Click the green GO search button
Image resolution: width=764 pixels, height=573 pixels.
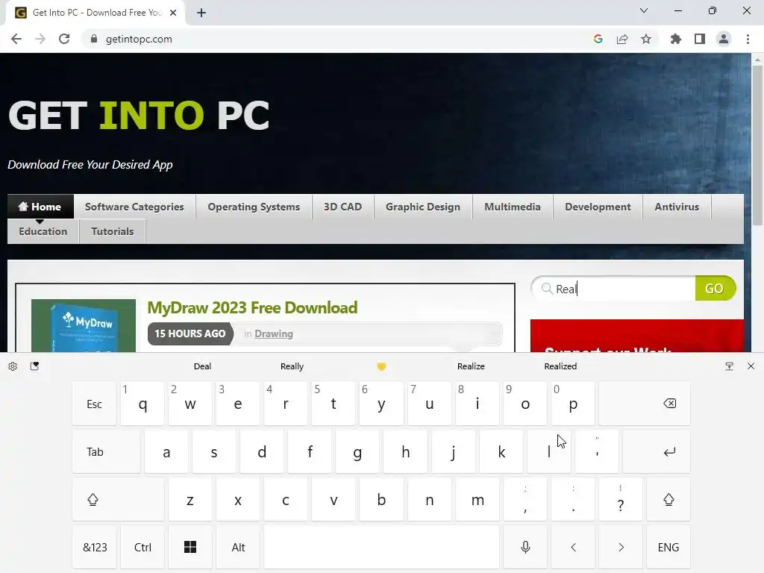click(715, 289)
